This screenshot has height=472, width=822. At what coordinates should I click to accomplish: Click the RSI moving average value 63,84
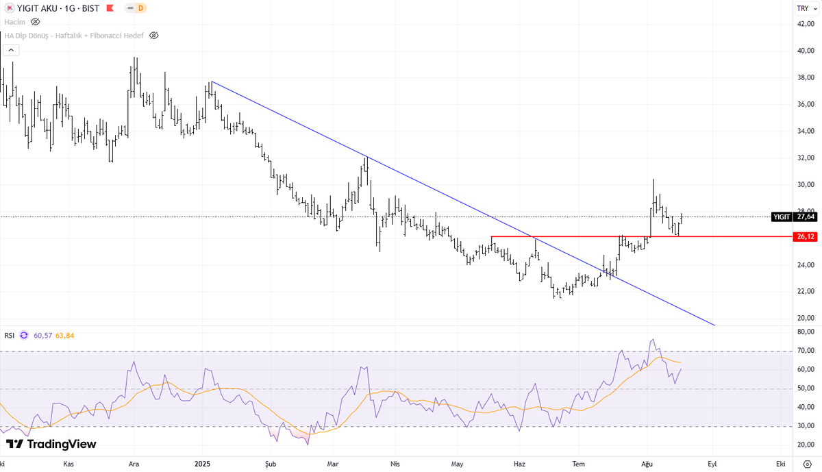click(64, 335)
